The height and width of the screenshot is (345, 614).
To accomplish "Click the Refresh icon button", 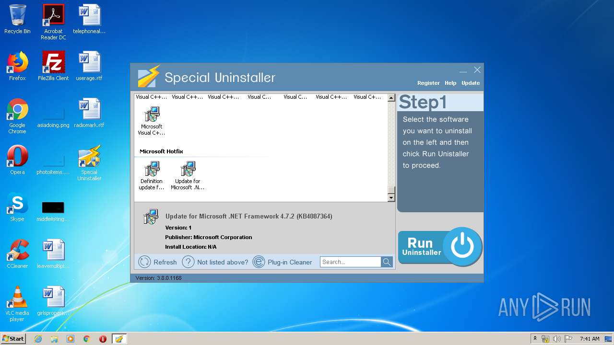I will (x=144, y=262).
